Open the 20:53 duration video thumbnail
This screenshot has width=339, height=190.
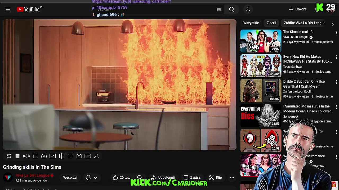click(261, 140)
